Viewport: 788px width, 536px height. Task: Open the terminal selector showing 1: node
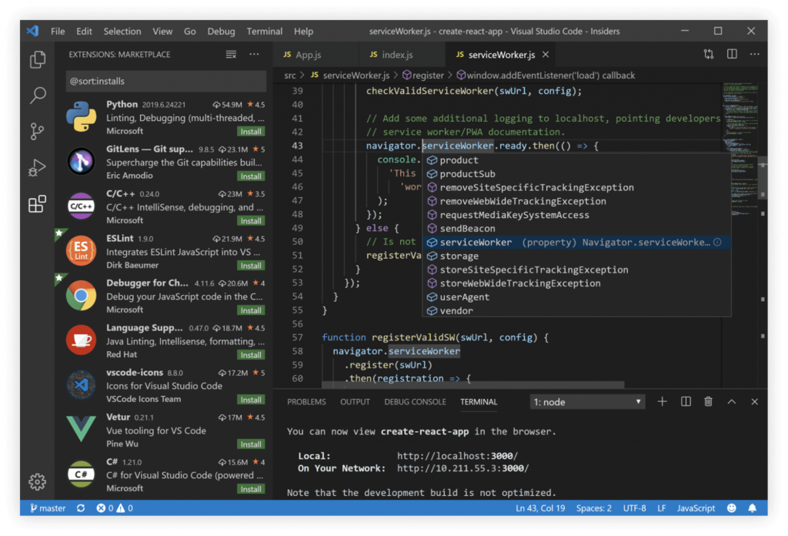tap(587, 401)
